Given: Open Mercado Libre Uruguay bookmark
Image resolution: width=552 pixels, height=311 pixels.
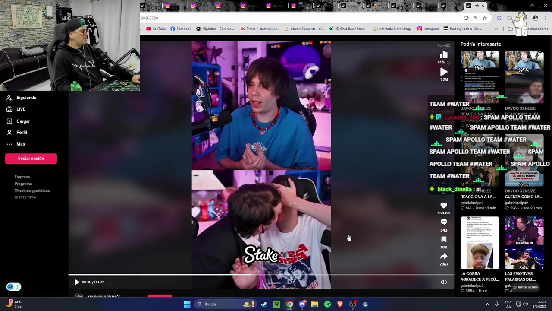Looking at the screenshot, I should point(392,29).
